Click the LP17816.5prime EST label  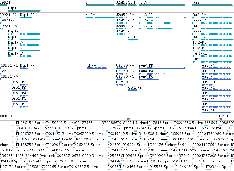click(x=161, y=123)
